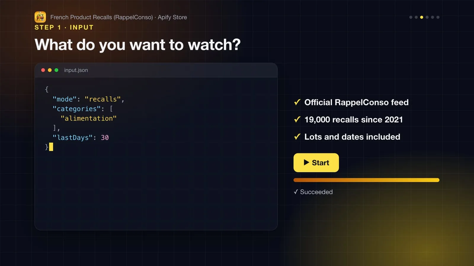Click the "categories" key in the JSON
This screenshot has height=266, width=474.
click(x=77, y=109)
